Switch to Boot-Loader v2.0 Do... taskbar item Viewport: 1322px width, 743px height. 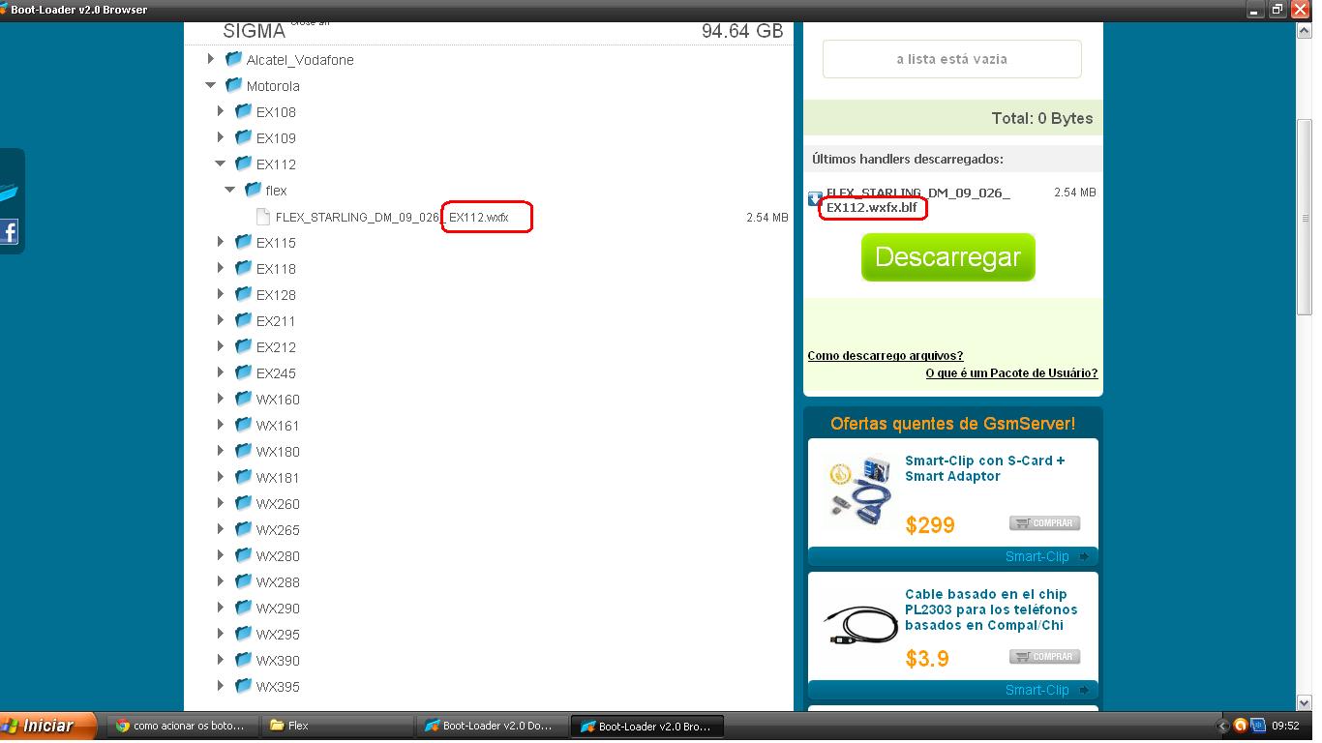(492, 726)
